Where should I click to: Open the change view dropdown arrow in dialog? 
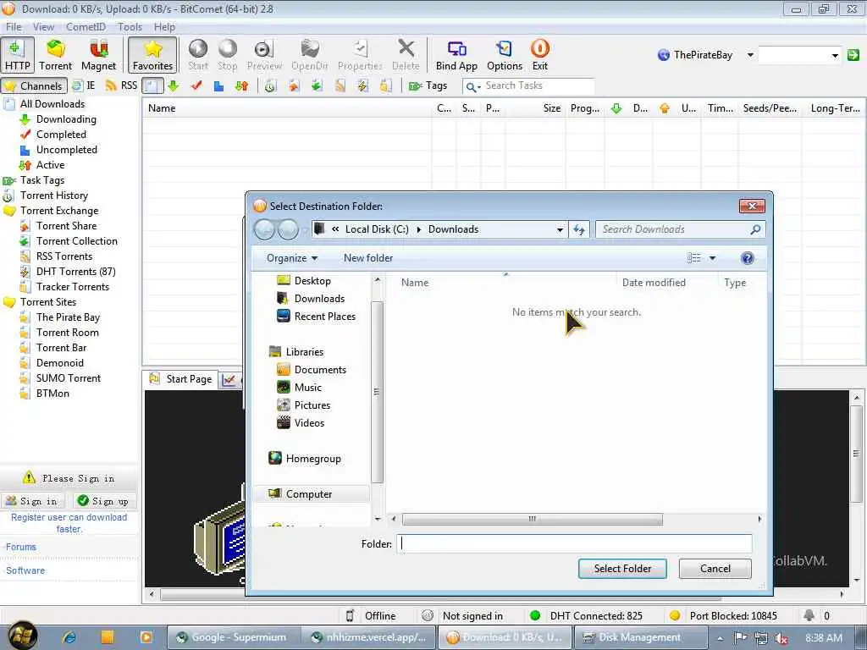coord(712,258)
